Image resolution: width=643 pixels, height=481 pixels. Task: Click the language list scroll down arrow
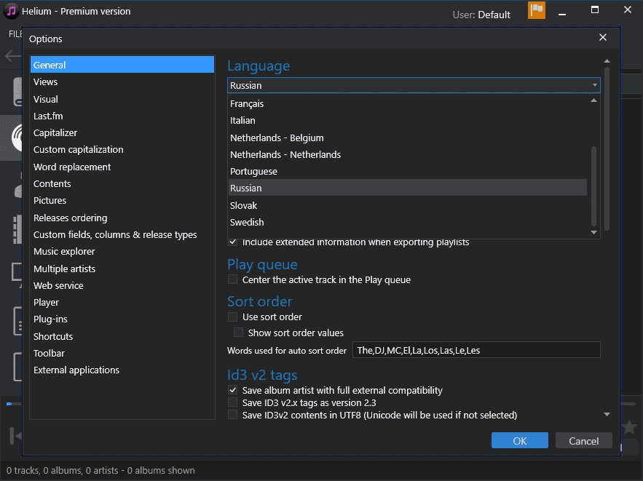(593, 232)
